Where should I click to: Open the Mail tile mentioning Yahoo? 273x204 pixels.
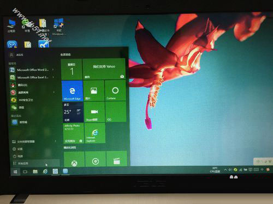pos(104,69)
